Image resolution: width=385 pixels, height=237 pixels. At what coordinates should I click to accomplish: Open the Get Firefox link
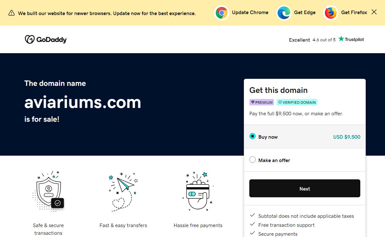pos(354,12)
